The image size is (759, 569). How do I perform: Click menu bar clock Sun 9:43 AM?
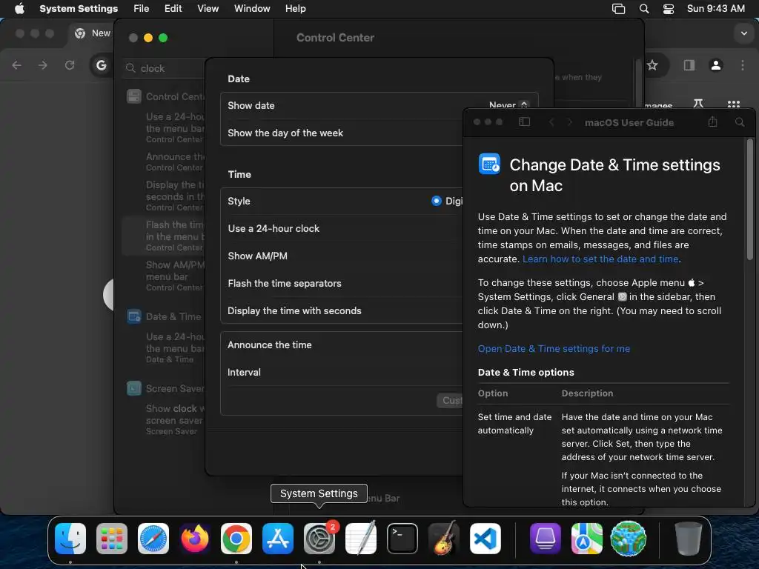[715, 8]
